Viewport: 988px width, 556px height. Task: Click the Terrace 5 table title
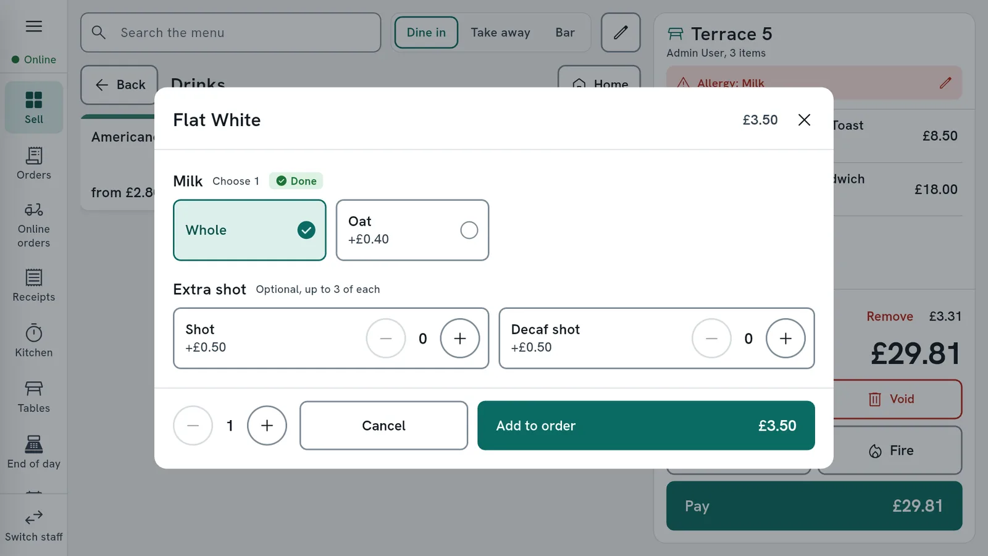tap(731, 33)
